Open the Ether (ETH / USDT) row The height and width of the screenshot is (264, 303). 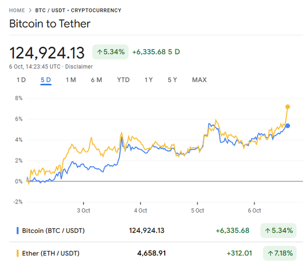coord(52,253)
